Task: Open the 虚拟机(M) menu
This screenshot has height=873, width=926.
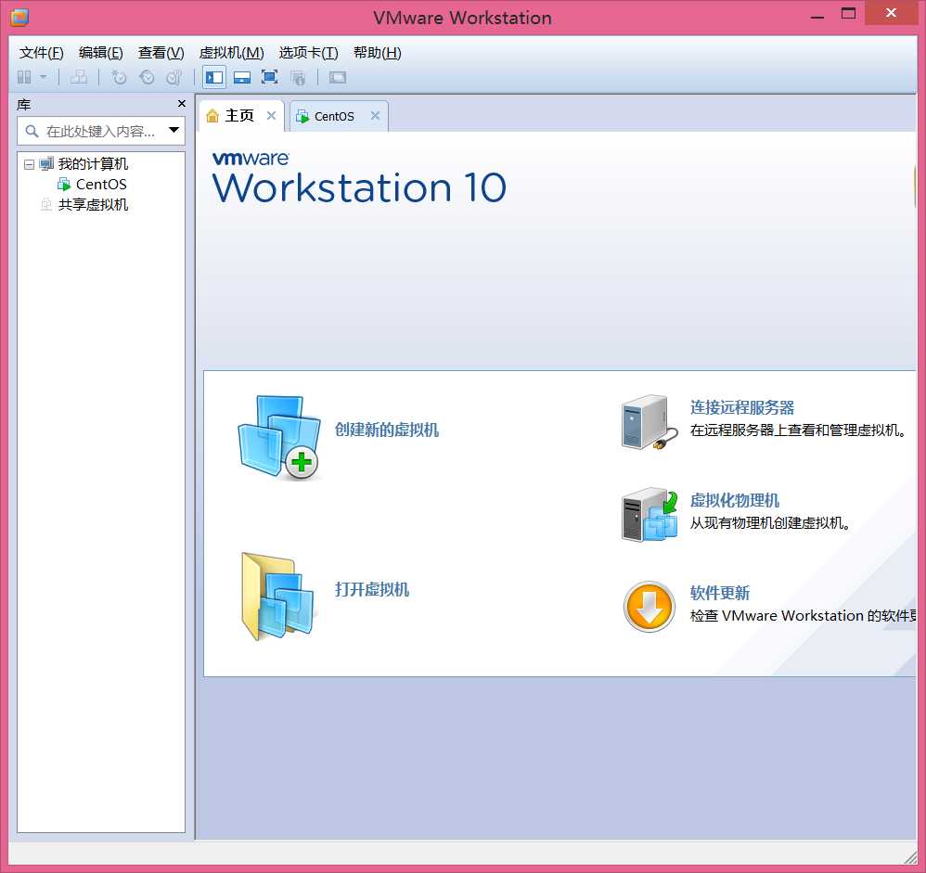Action: coord(232,53)
